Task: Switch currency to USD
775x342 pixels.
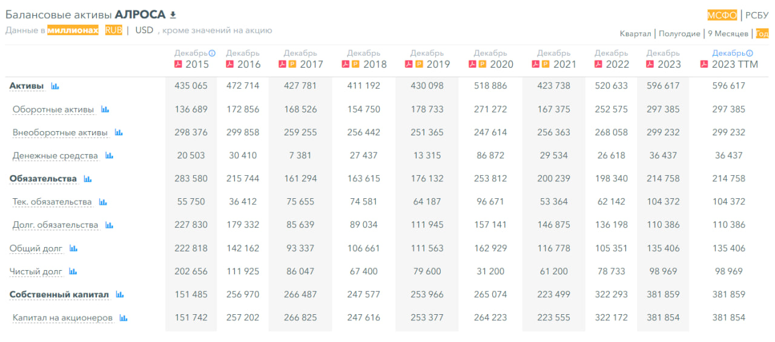Action: click(x=144, y=30)
